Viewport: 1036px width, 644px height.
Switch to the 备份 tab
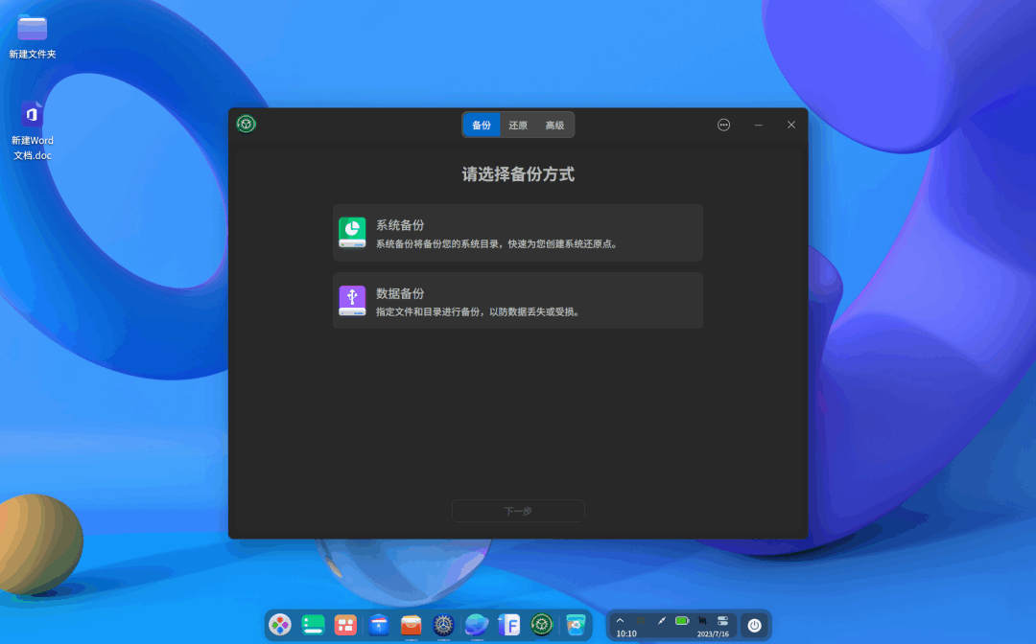pyautogui.click(x=481, y=126)
